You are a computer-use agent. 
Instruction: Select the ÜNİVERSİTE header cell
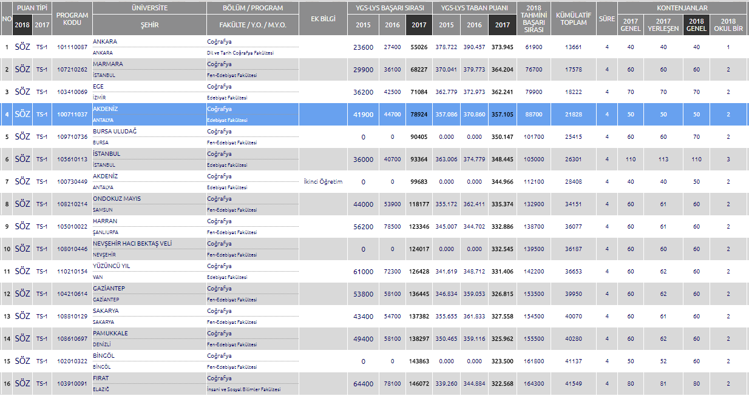coord(149,8)
